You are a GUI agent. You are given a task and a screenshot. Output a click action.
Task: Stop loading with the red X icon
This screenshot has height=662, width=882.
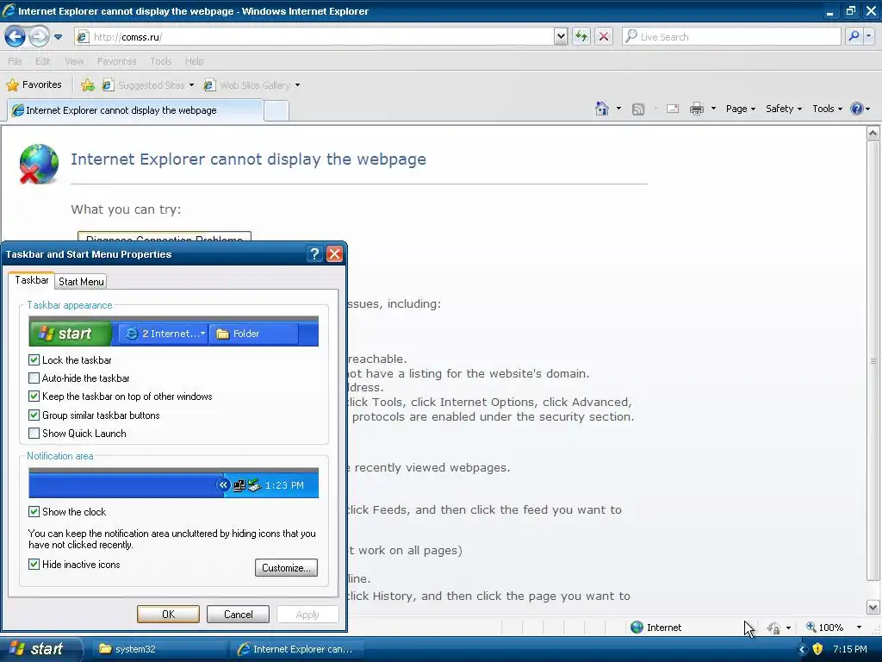604,37
